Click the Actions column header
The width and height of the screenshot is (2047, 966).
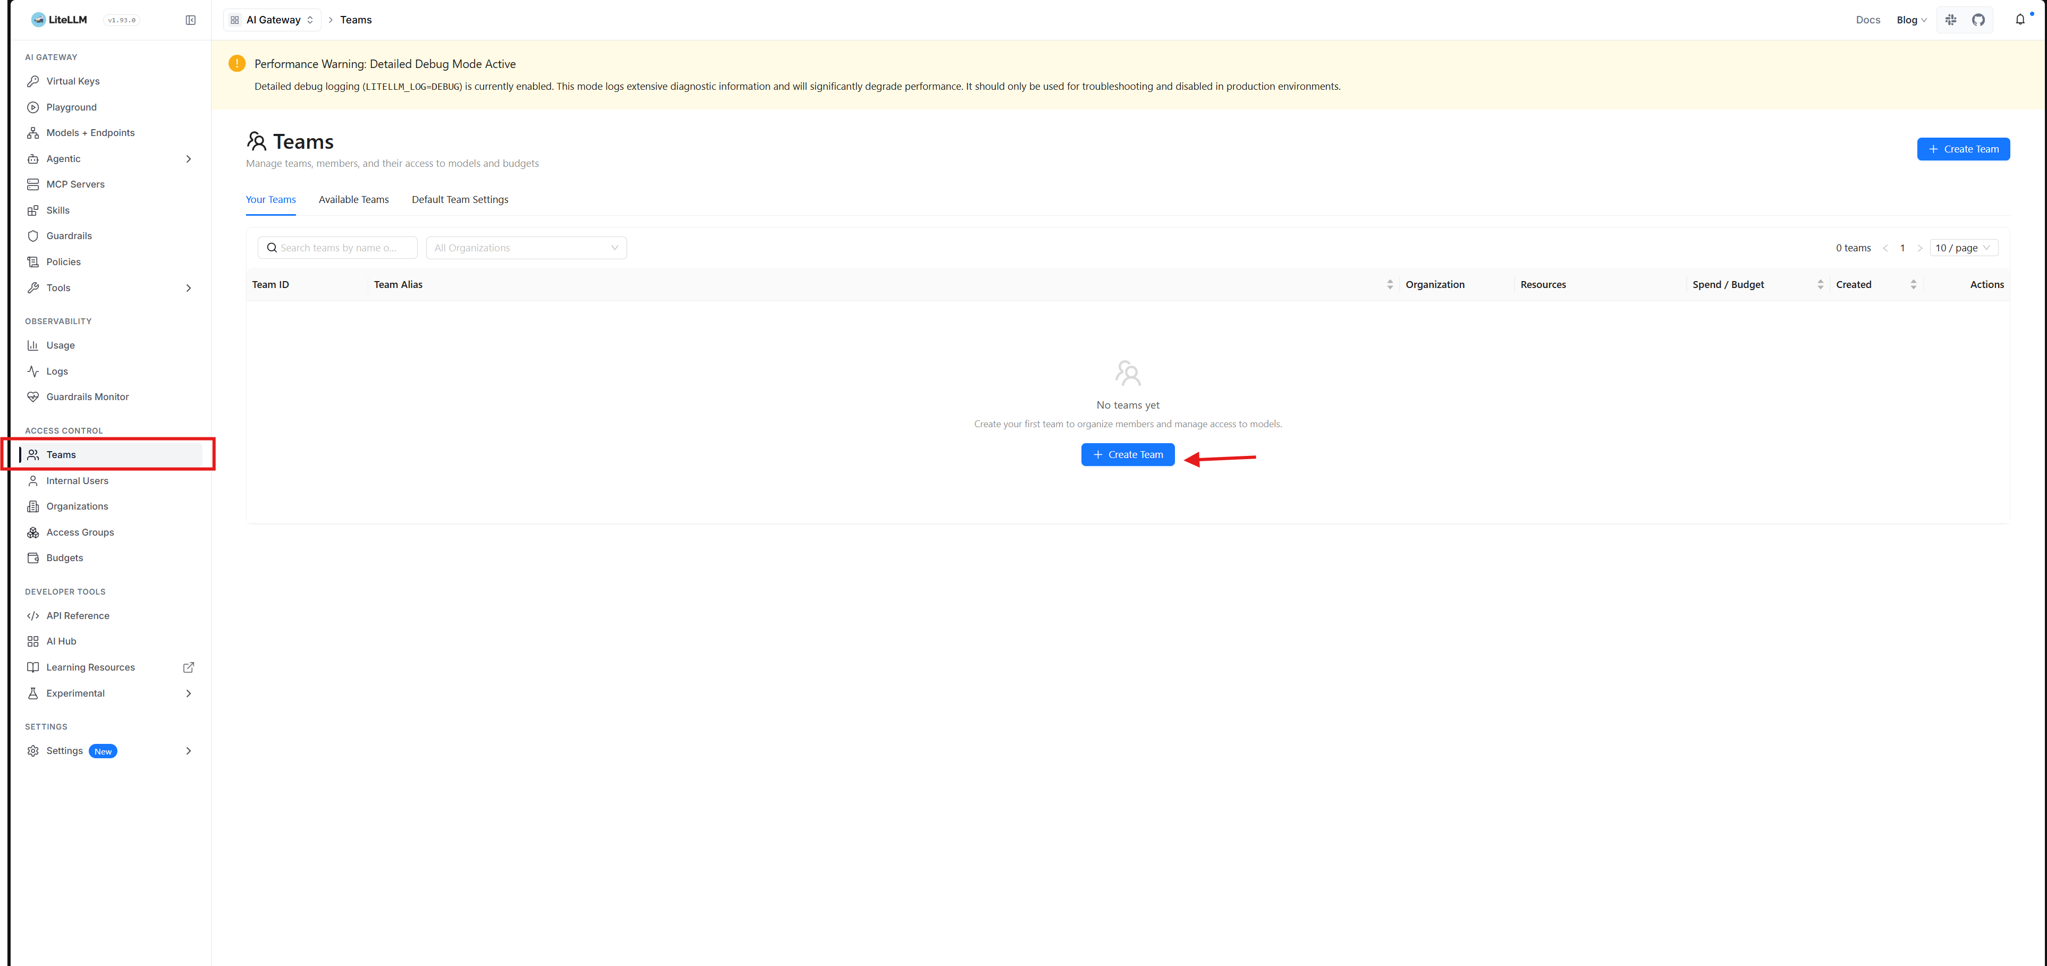coord(1987,284)
